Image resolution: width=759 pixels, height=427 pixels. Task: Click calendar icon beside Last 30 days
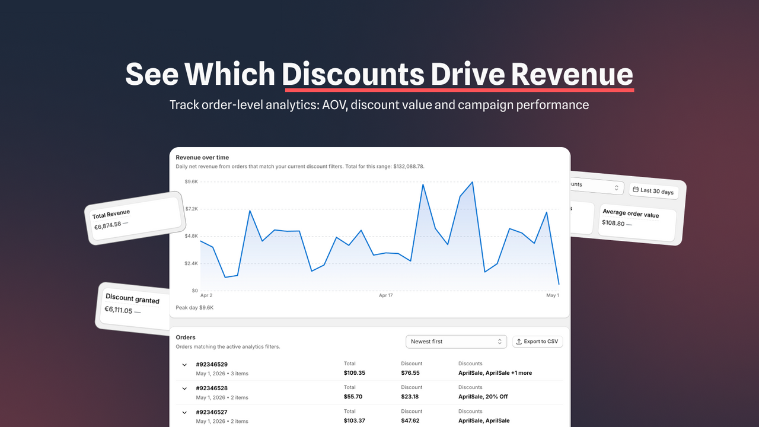point(636,190)
